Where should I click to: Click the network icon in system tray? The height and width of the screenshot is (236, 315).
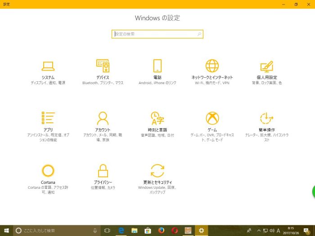(x=265, y=231)
